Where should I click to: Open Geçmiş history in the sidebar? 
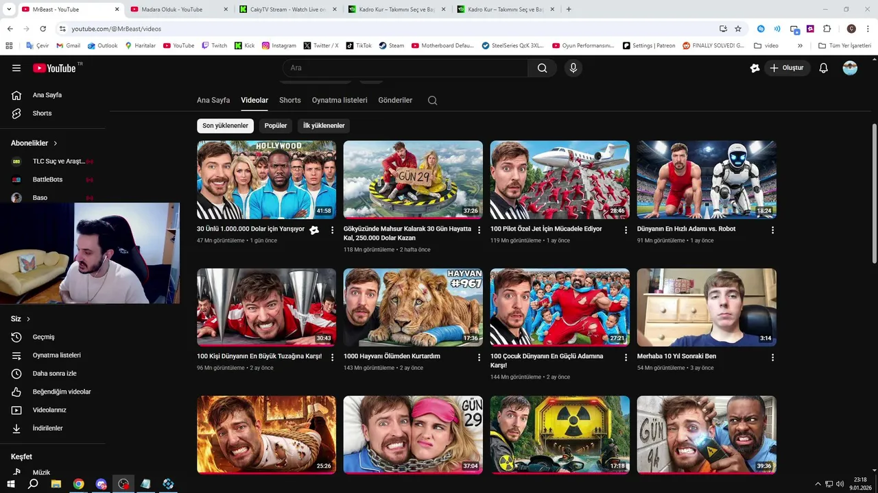tap(43, 337)
